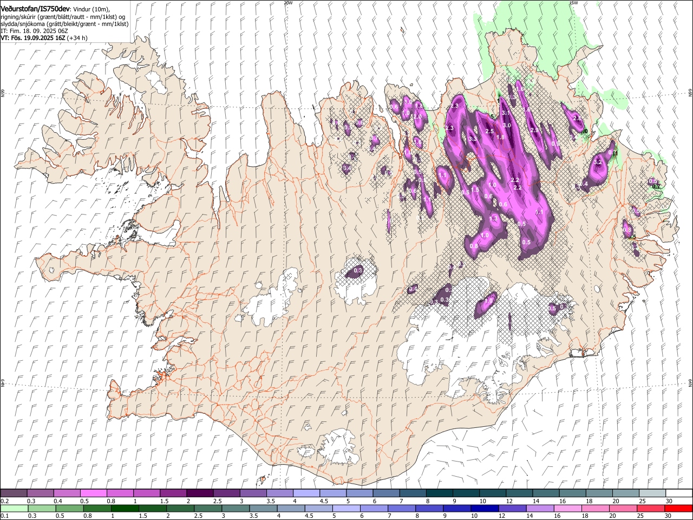
Task: Pick the 8–9 dark teal swatch in snow legend
Action: click(439, 493)
